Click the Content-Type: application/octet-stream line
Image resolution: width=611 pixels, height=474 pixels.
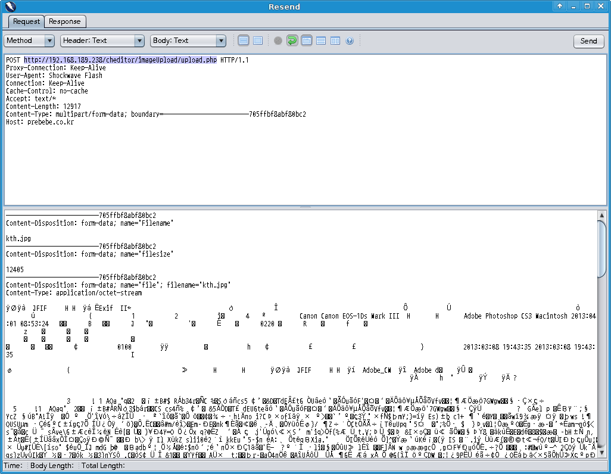coord(74,293)
